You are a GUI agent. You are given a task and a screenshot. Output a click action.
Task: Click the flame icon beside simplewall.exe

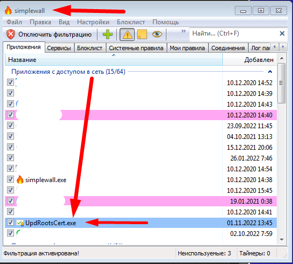point(20,179)
